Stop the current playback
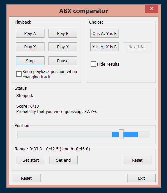 click(30, 61)
